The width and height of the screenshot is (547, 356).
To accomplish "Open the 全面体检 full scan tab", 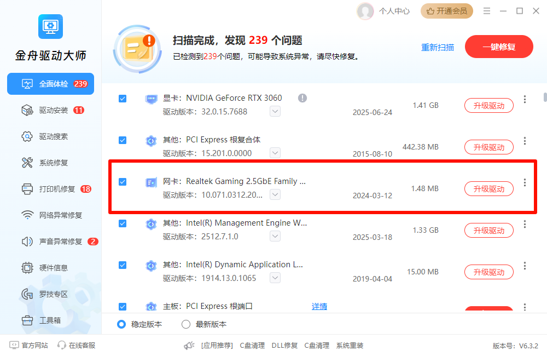I will (x=50, y=84).
